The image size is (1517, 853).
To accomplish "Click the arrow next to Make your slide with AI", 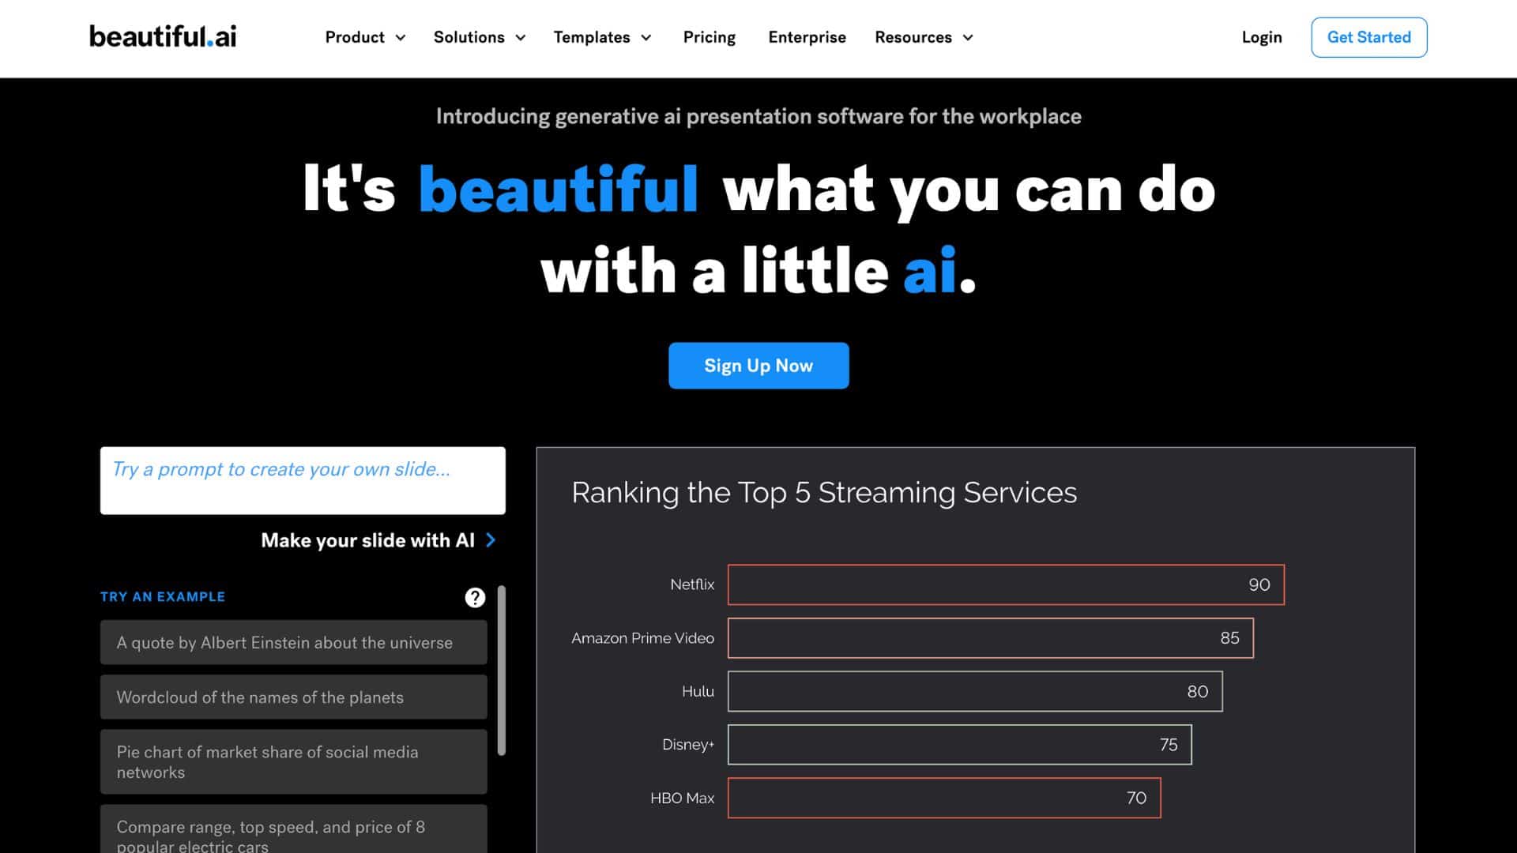I will click(491, 540).
